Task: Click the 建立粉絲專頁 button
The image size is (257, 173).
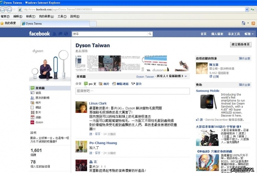Action: (241, 44)
